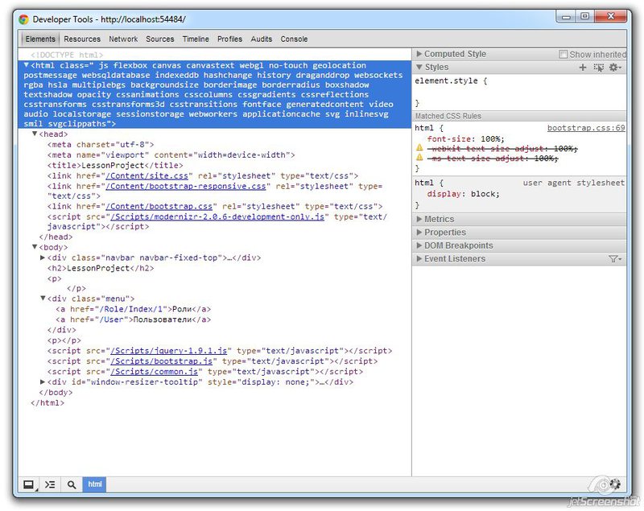Viewport: 644px width, 511px height.
Task: Open the Styles panel settings gear
Action: (613, 67)
